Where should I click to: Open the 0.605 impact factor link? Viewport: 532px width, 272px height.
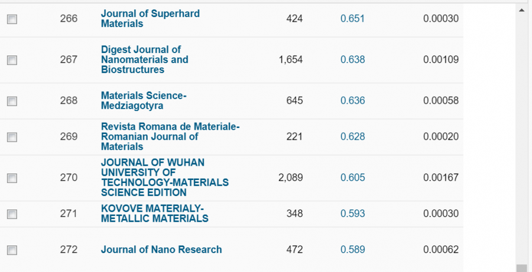coord(352,178)
